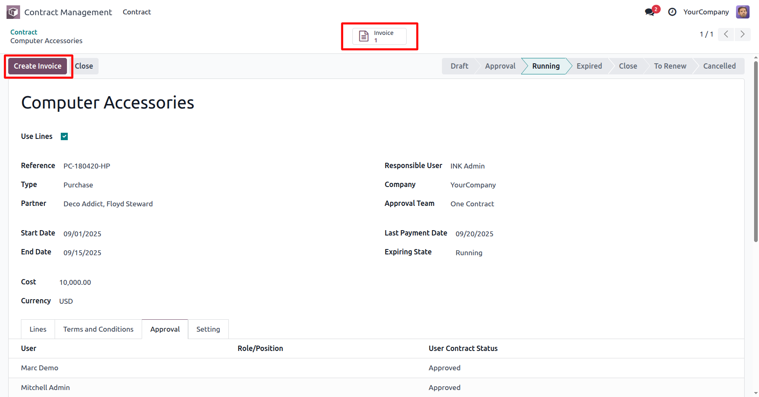The width and height of the screenshot is (759, 397).
Task: Click Last Payment Date 09/20/2025
Action: click(474, 234)
